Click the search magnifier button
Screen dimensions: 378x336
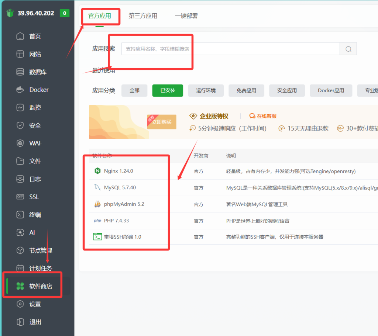(348, 49)
